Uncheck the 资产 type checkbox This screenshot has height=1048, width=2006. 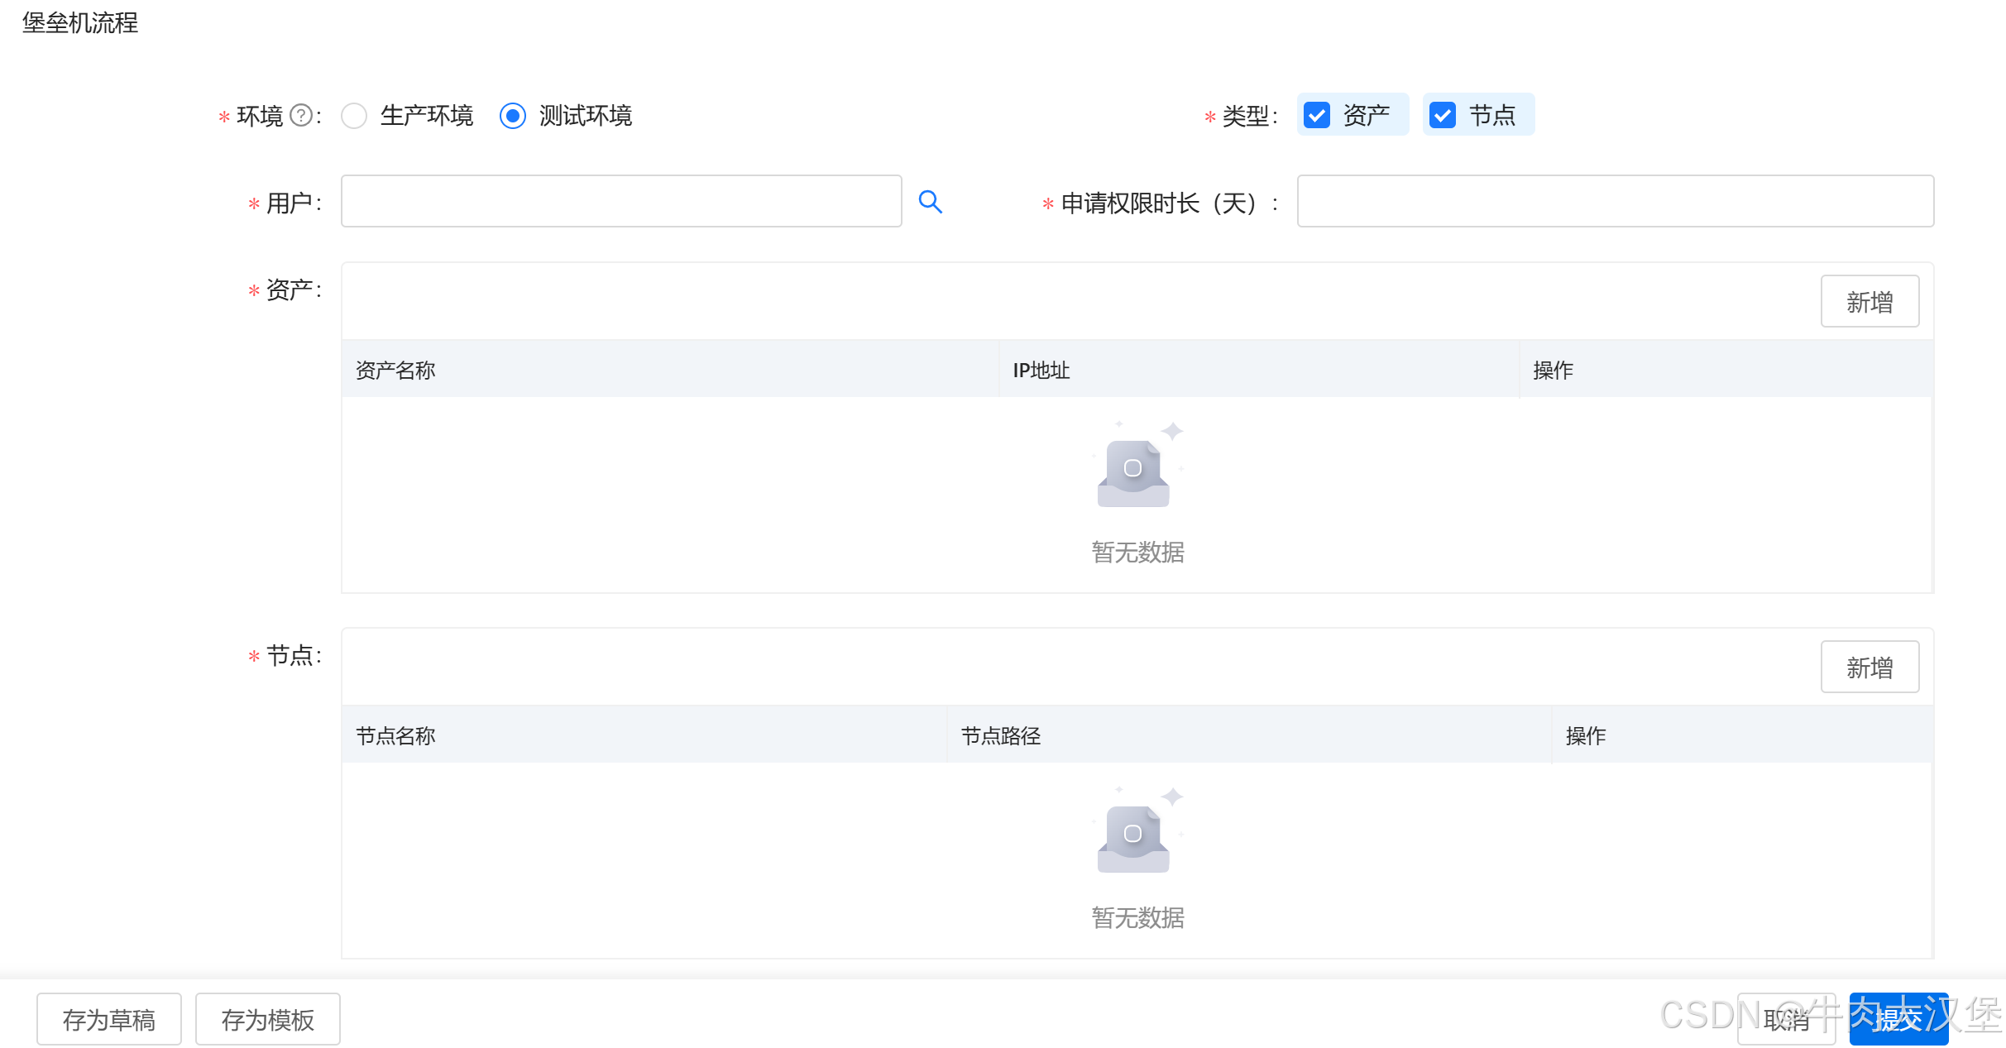1317,115
